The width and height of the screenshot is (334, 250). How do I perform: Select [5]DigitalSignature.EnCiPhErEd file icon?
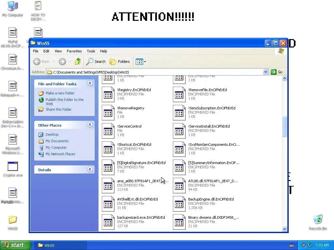coord(108,167)
